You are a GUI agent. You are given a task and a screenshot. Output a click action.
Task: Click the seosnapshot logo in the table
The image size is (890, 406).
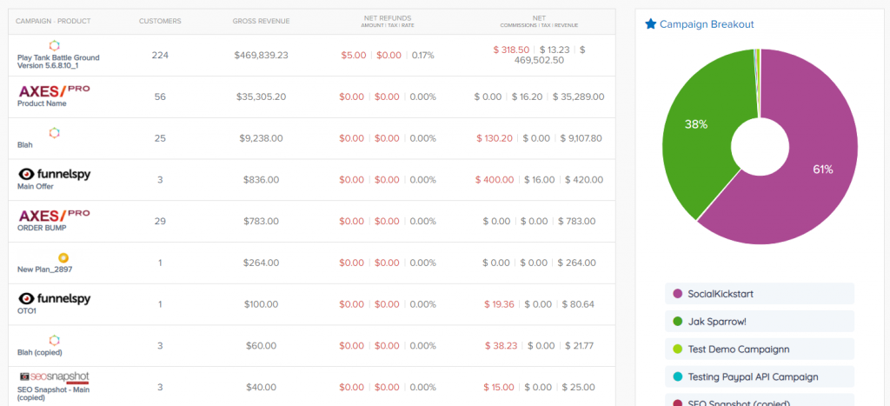(54, 377)
